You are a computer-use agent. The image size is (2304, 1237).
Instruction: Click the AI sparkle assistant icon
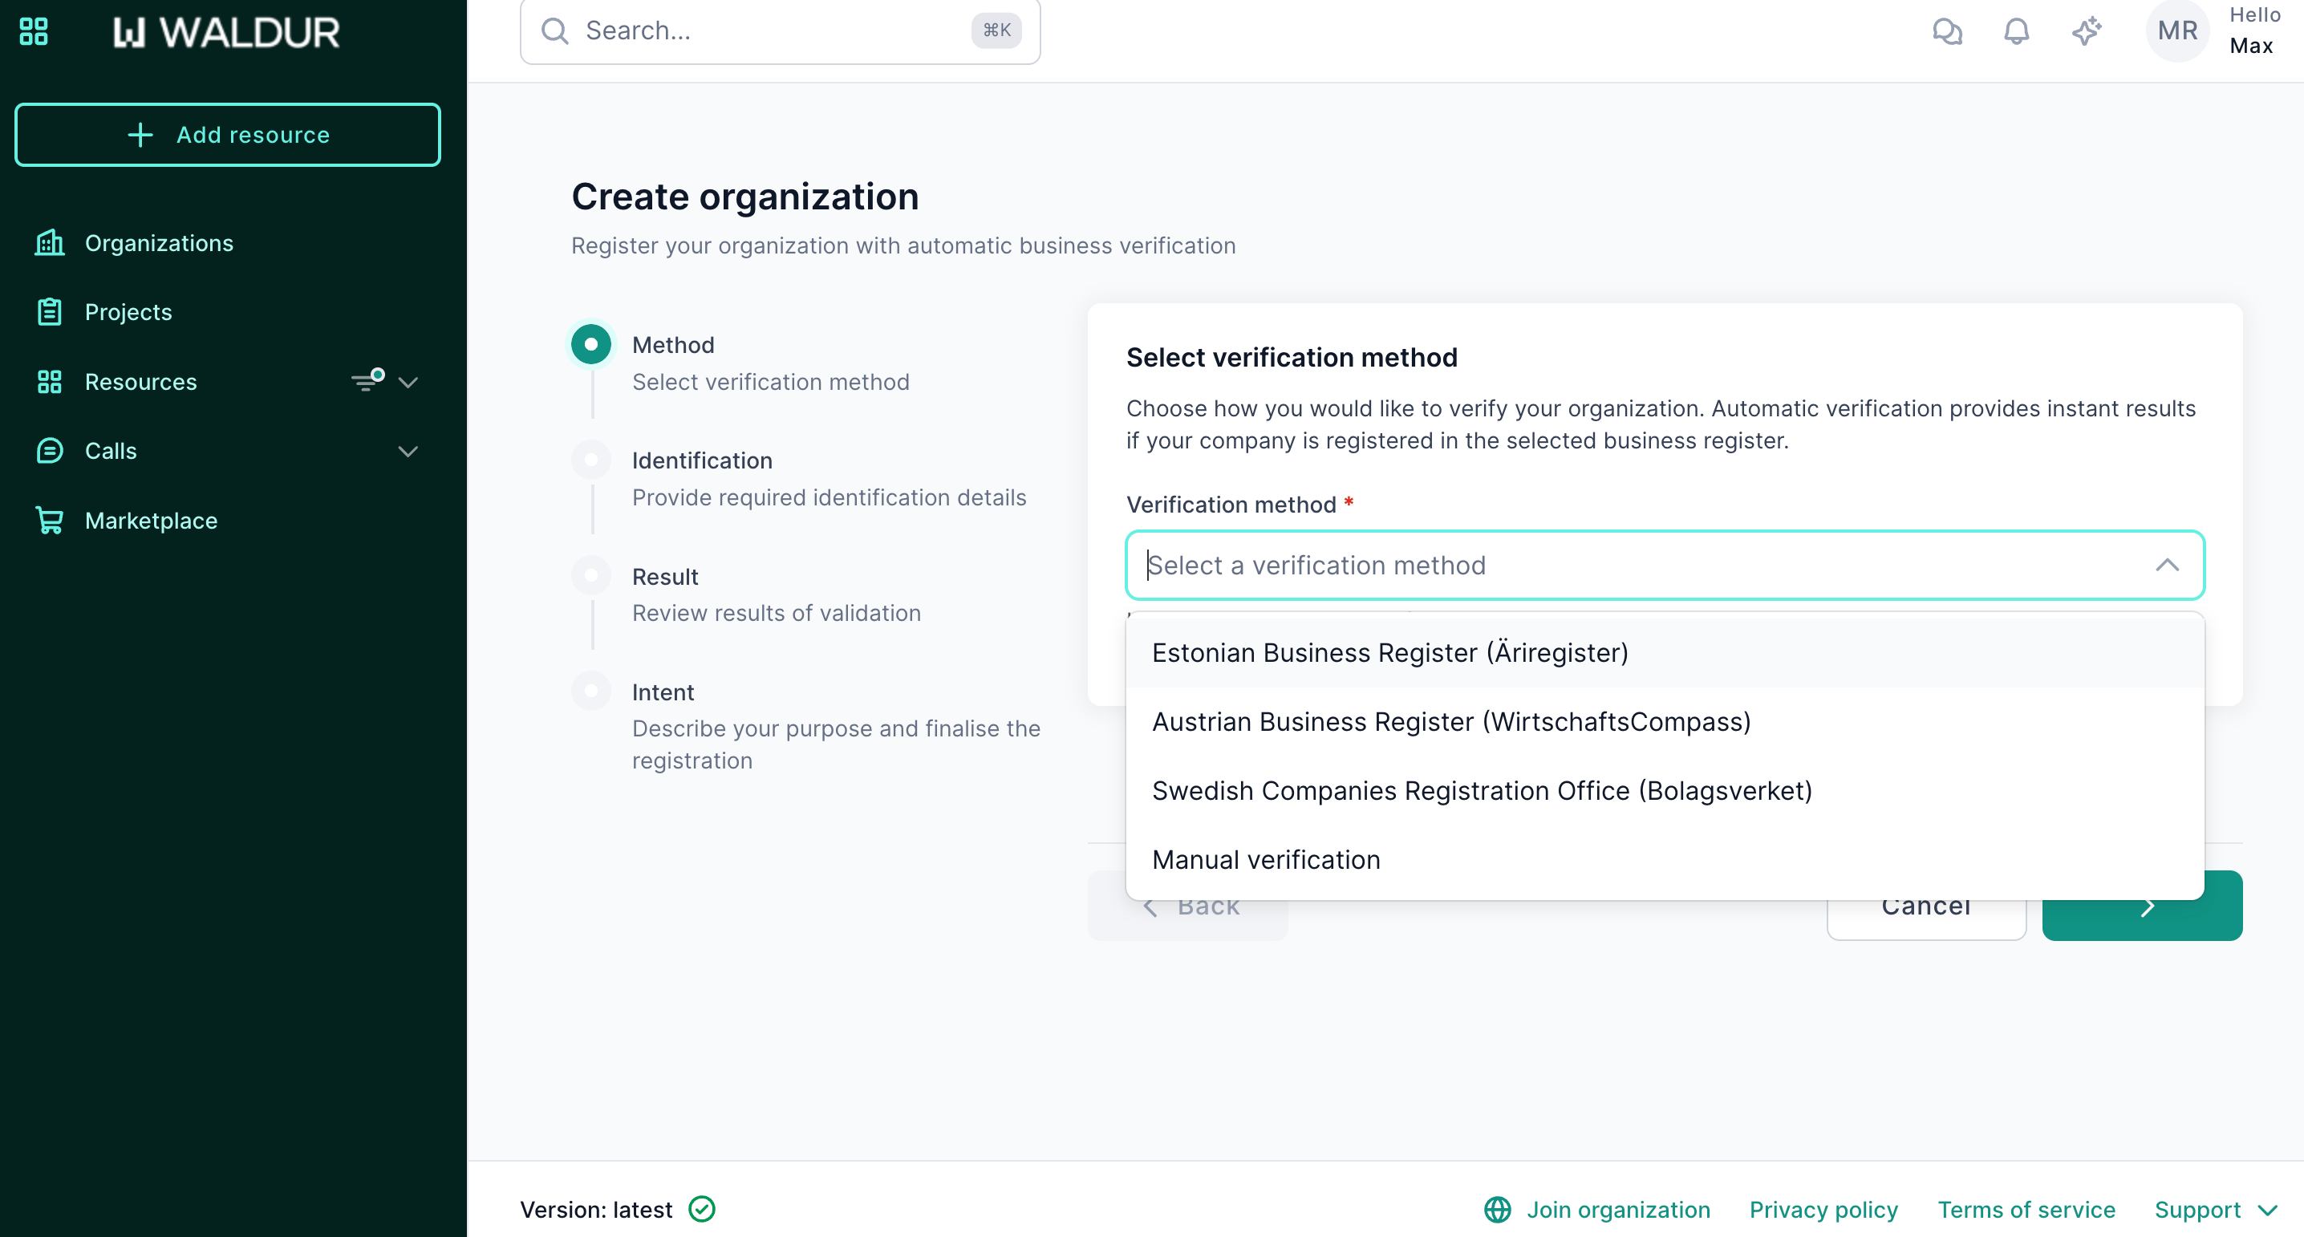[x=2086, y=31]
